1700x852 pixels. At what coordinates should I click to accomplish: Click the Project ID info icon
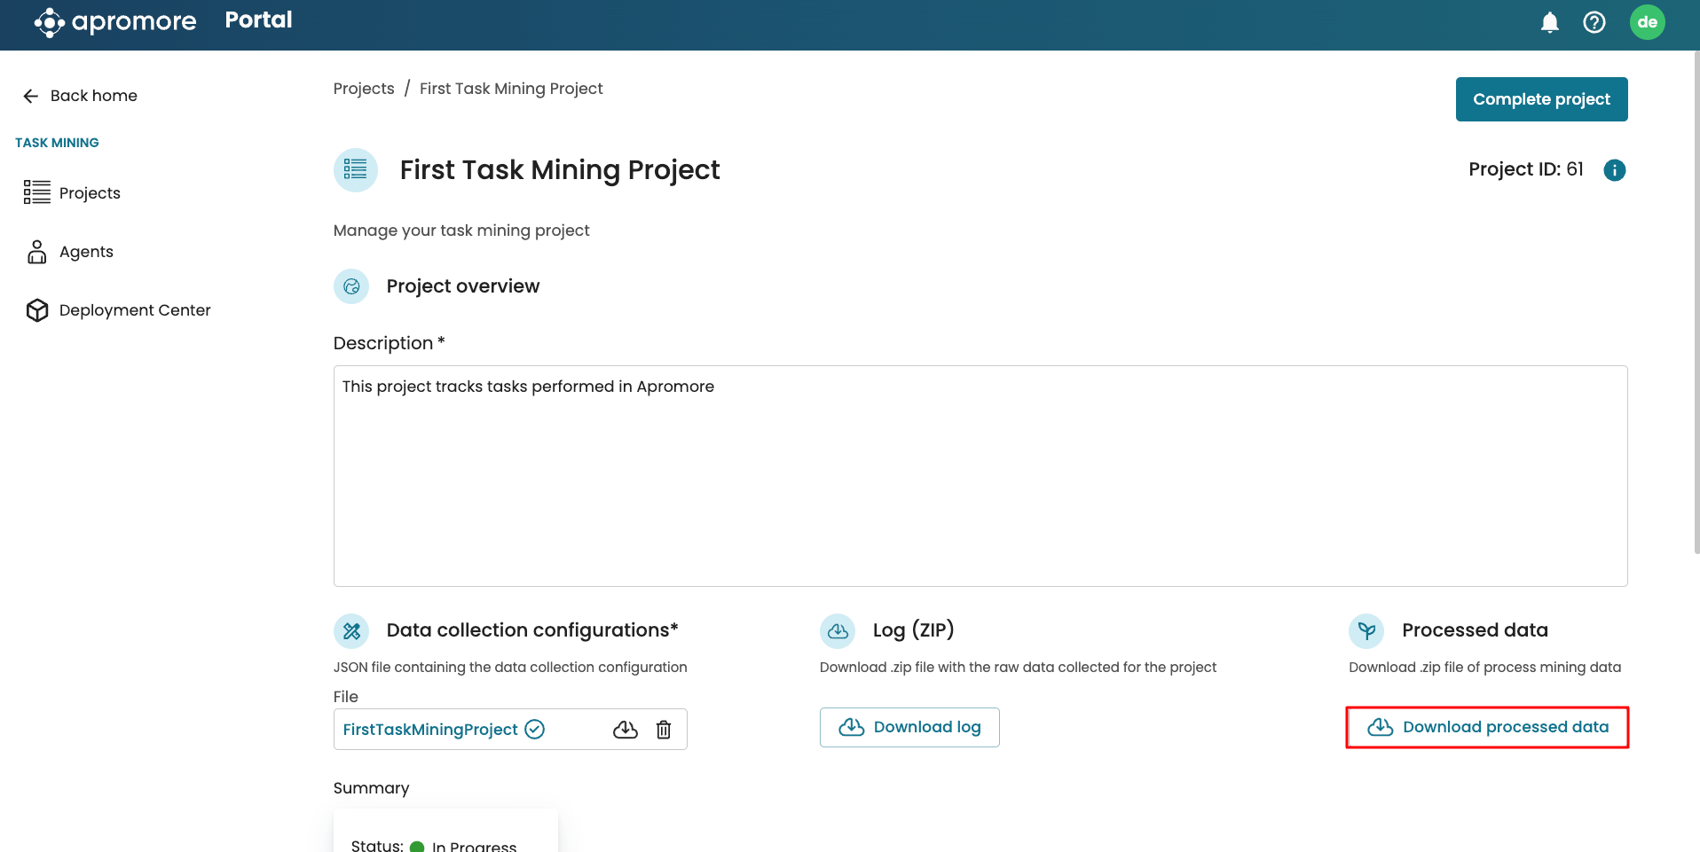pyautogui.click(x=1614, y=170)
